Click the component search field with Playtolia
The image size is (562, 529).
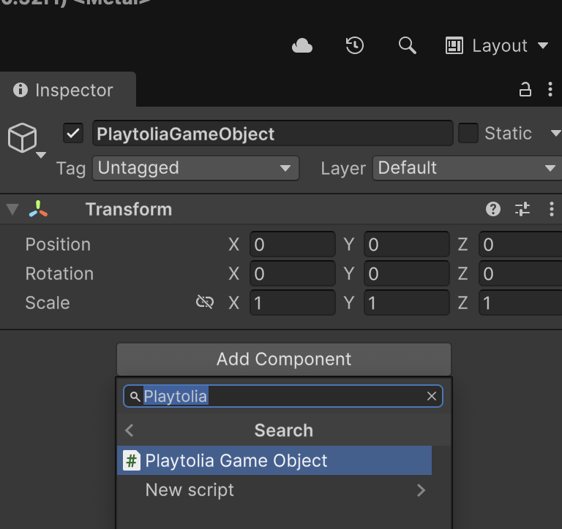pyautogui.click(x=283, y=396)
